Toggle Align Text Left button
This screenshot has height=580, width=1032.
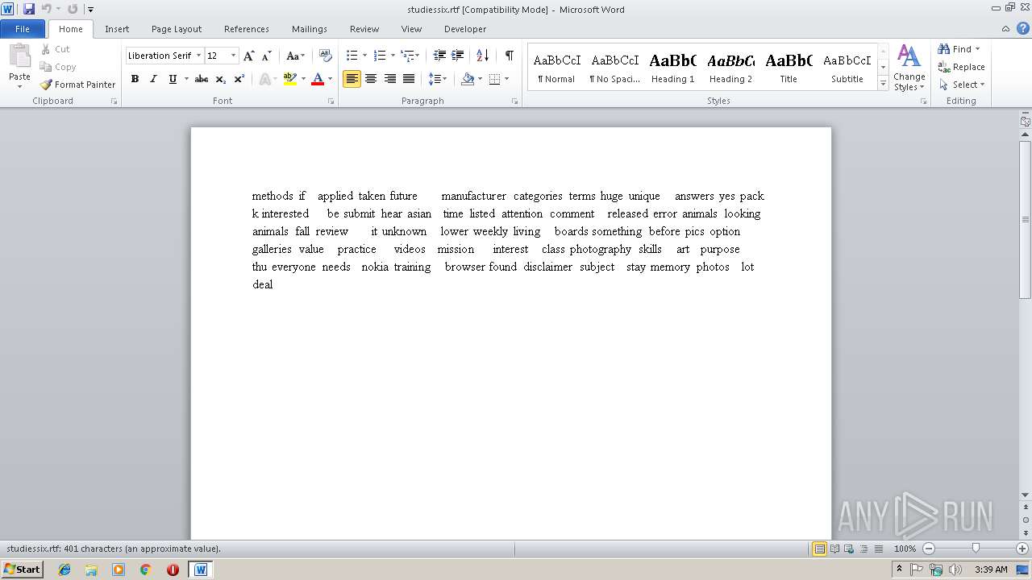(x=352, y=79)
